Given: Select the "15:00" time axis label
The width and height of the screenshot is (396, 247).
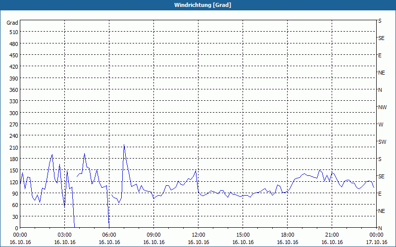Looking at the screenshot, I should click(243, 235).
